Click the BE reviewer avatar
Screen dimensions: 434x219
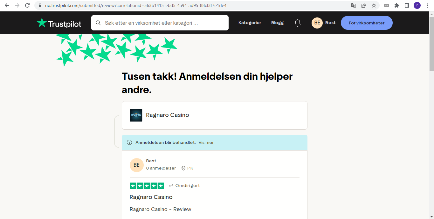[136, 165]
